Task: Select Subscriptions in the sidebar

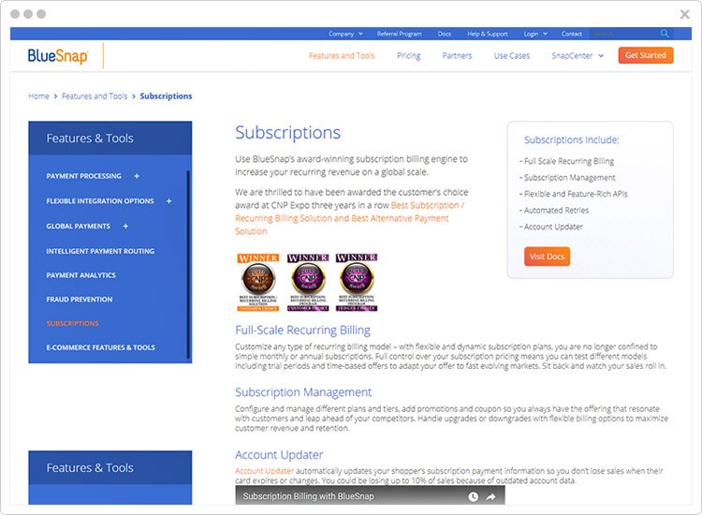Action: pos(72,323)
